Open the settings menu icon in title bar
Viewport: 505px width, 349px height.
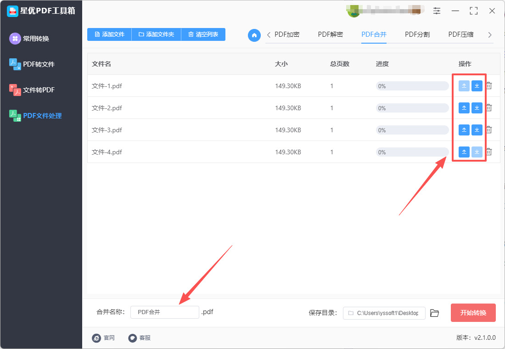[x=437, y=11]
